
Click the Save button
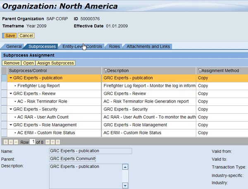click(10, 36)
